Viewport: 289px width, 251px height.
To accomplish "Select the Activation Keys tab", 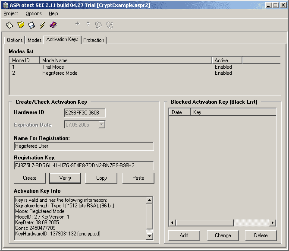I will click(x=62, y=39).
